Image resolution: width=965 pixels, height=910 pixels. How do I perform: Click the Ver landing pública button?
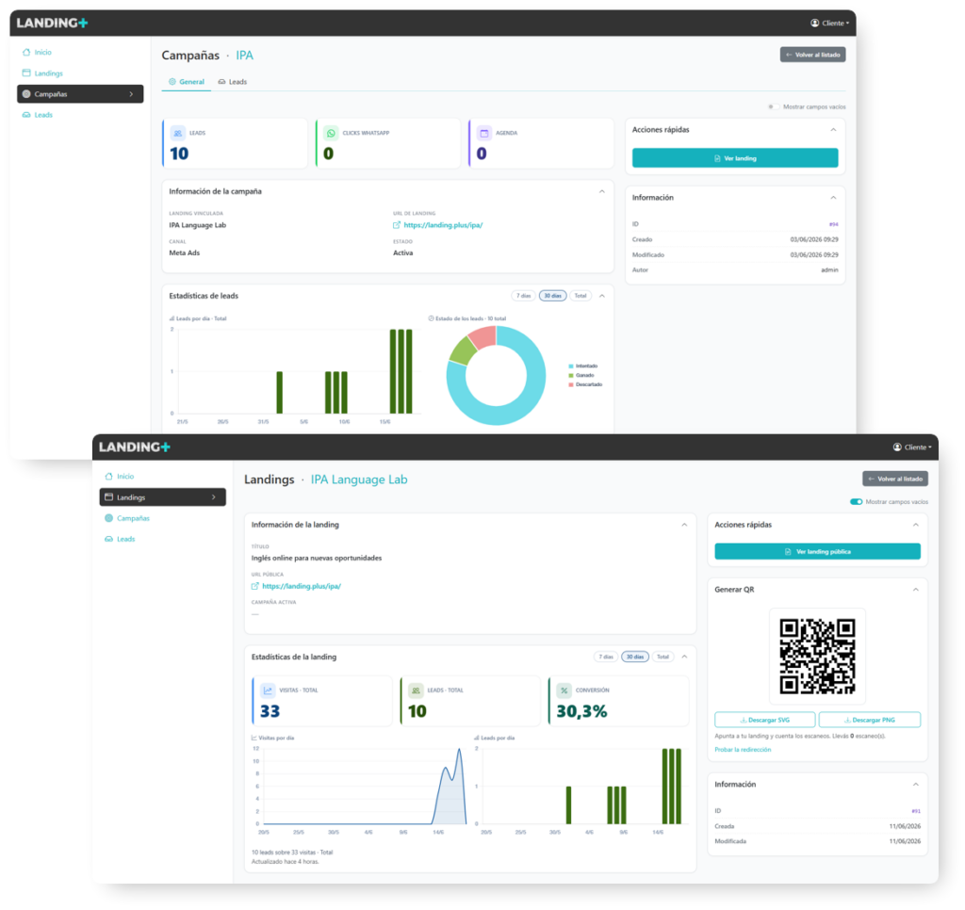(817, 552)
